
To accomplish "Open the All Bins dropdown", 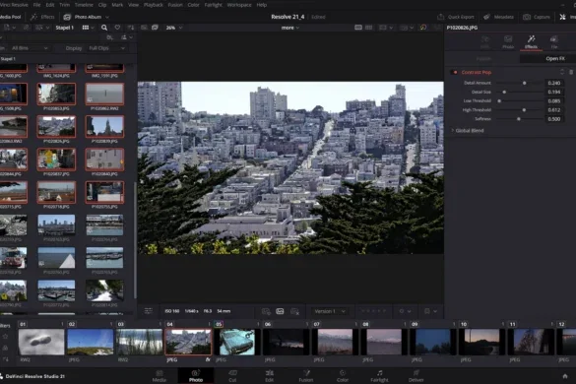I will point(30,48).
